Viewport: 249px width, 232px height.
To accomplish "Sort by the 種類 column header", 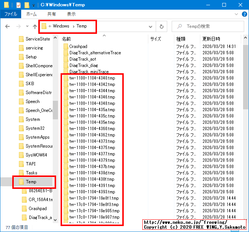I will click(x=181, y=39).
